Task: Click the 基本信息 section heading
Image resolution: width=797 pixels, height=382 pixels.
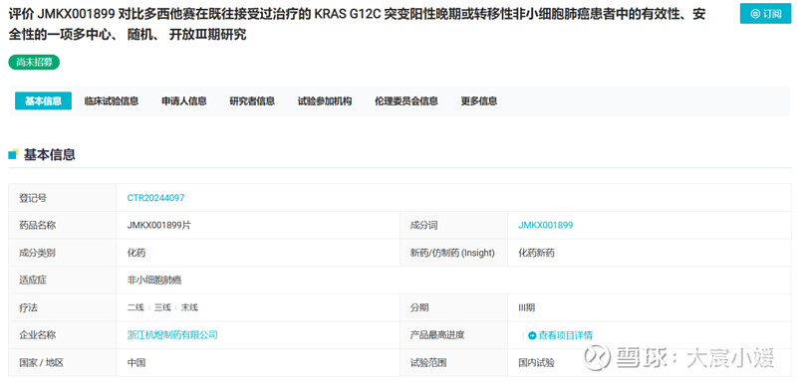Action: [49, 155]
